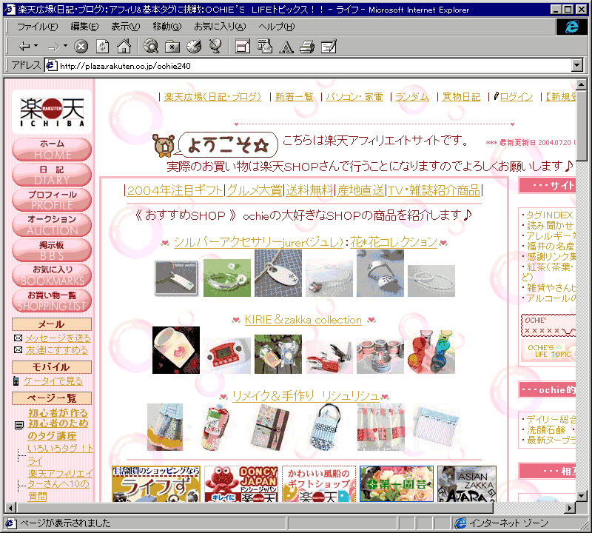Click the envelope icon beside 友達にすすめる

(x=18, y=350)
